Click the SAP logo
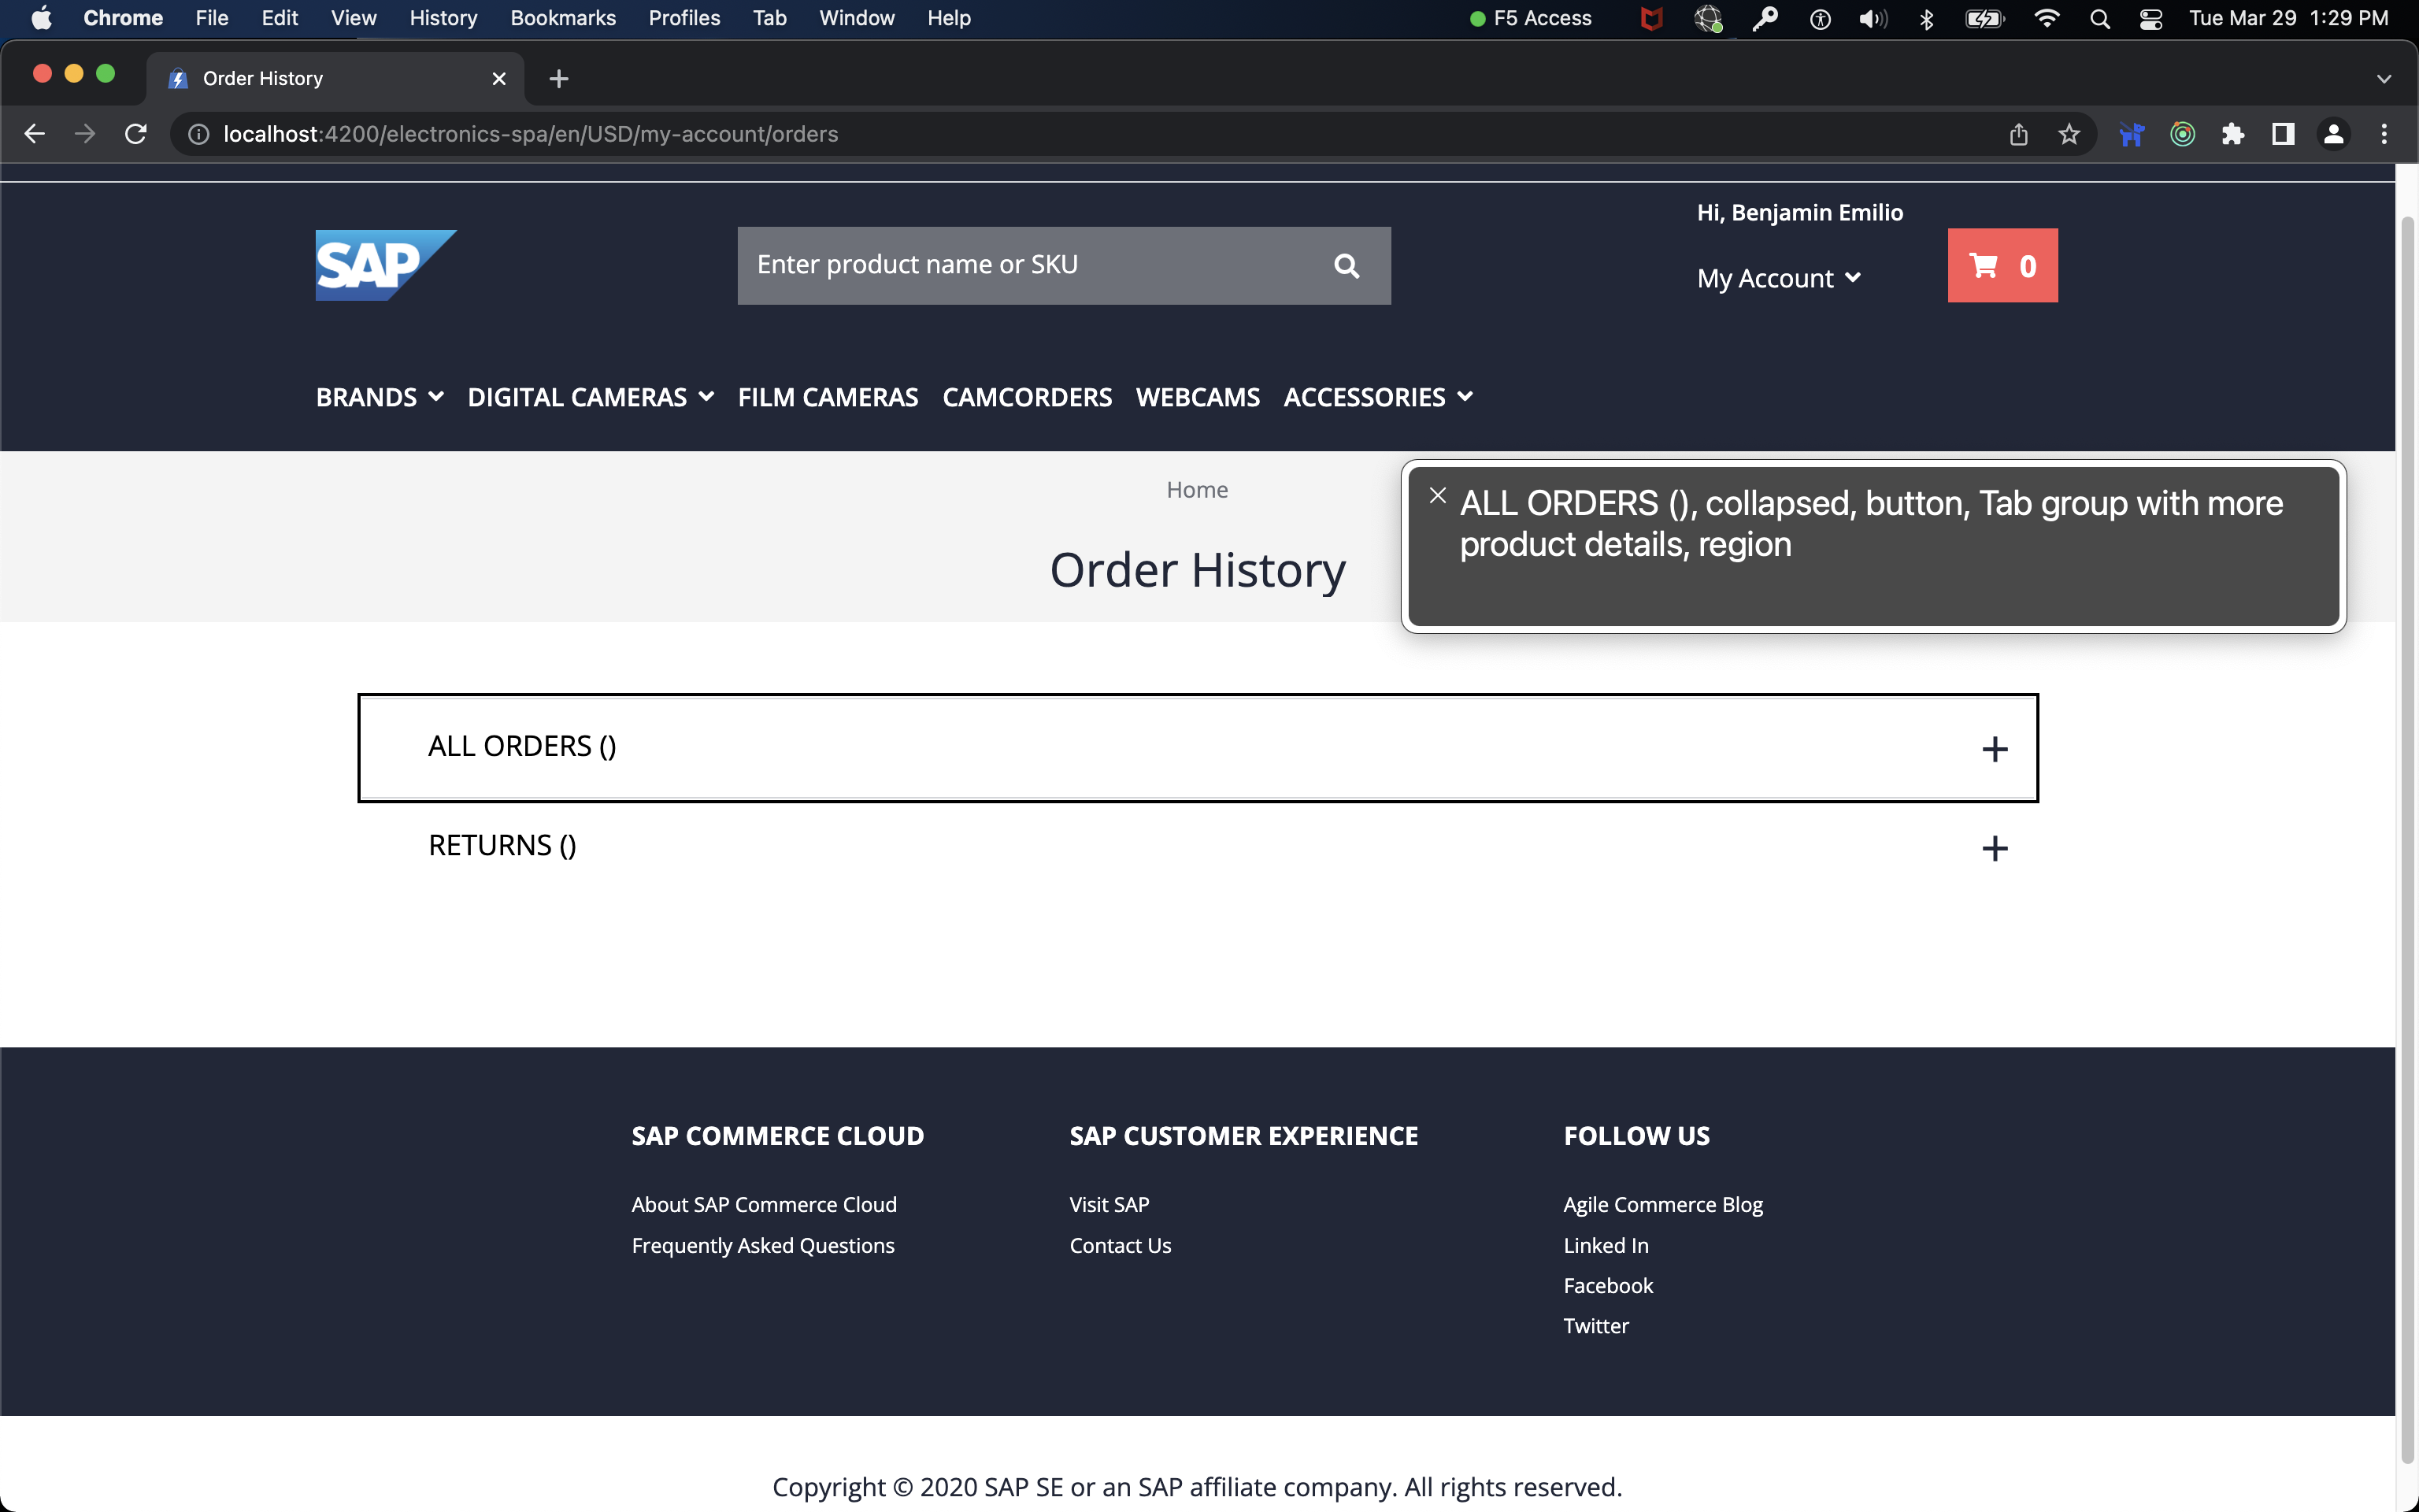The height and width of the screenshot is (1512, 2419). tap(386, 265)
